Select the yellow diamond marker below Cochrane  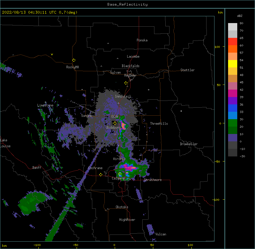coord(101,174)
